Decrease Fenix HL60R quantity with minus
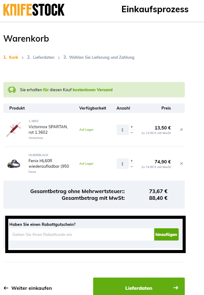The width and height of the screenshot is (204, 295). 132,166
